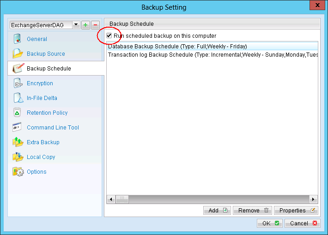Screen dimensions: 328x235
Task: Click the Extra Backup icon
Action: tap(18, 142)
